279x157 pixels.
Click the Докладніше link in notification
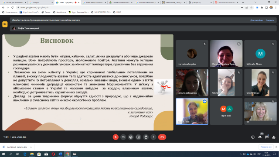pyautogui.click(x=256, y=20)
